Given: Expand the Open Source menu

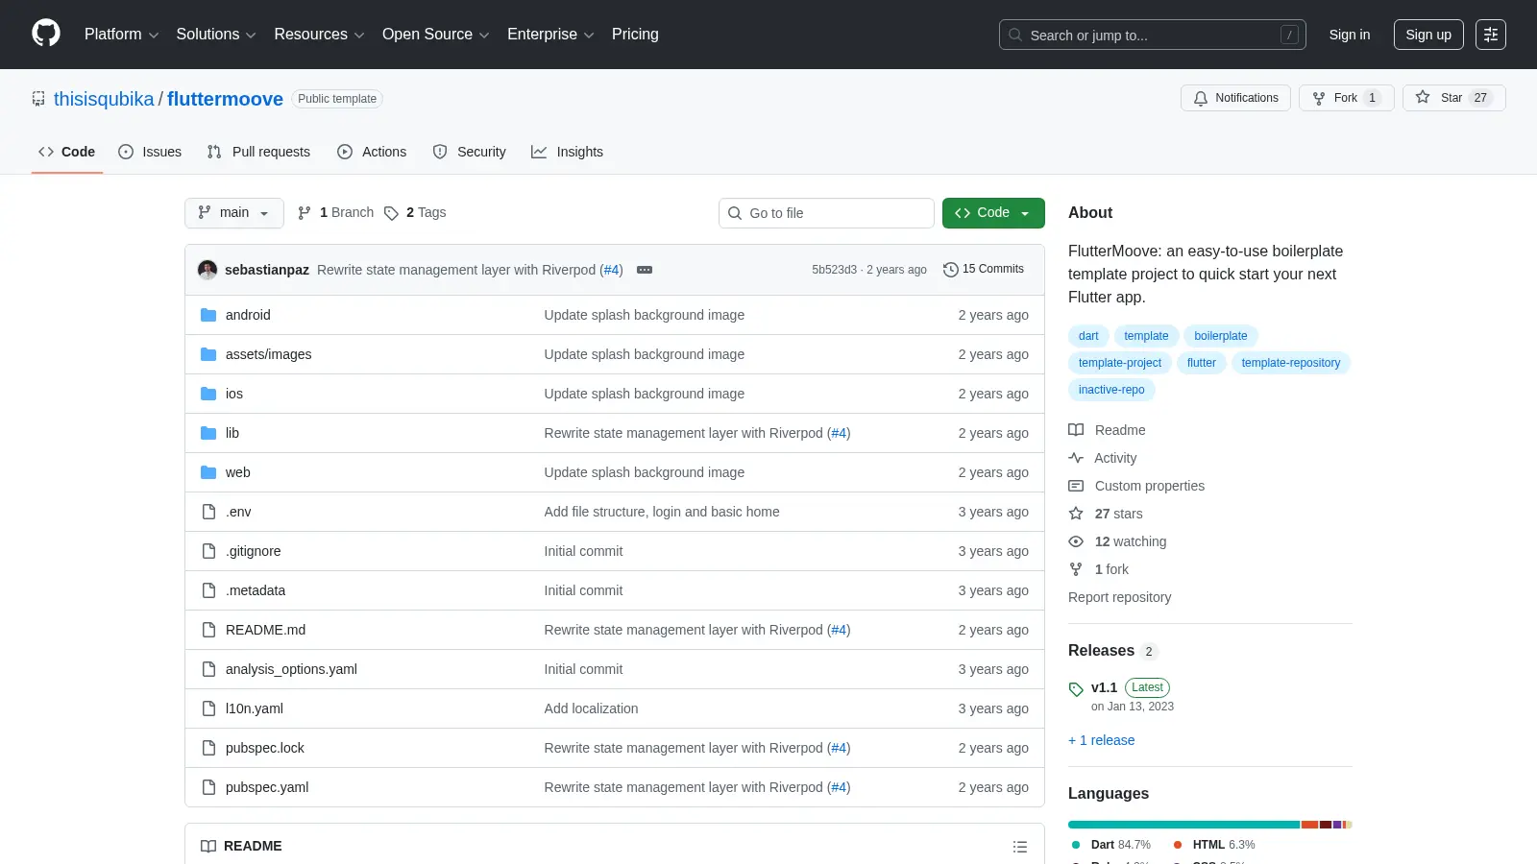Looking at the screenshot, I should coord(436,35).
